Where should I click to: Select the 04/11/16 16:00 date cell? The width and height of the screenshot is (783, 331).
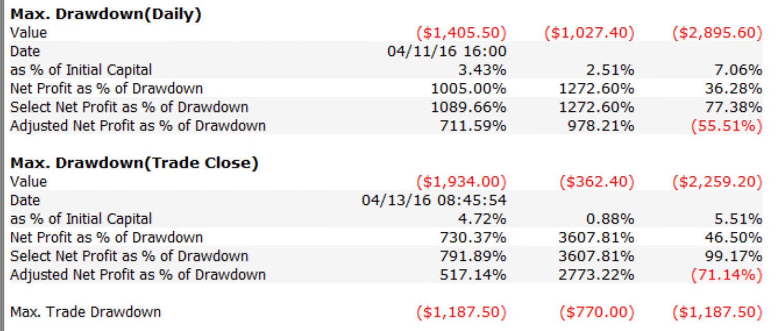pos(447,52)
